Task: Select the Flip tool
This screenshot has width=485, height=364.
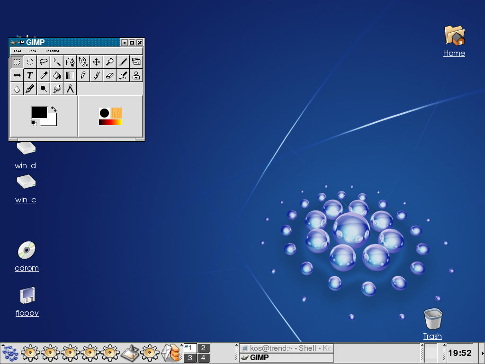Action: pyautogui.click(x=17, y=75)
